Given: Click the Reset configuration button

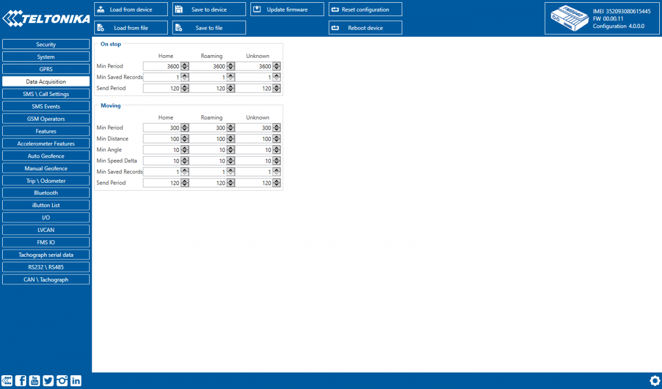Looking at the screenshot, I should [365, 9].
